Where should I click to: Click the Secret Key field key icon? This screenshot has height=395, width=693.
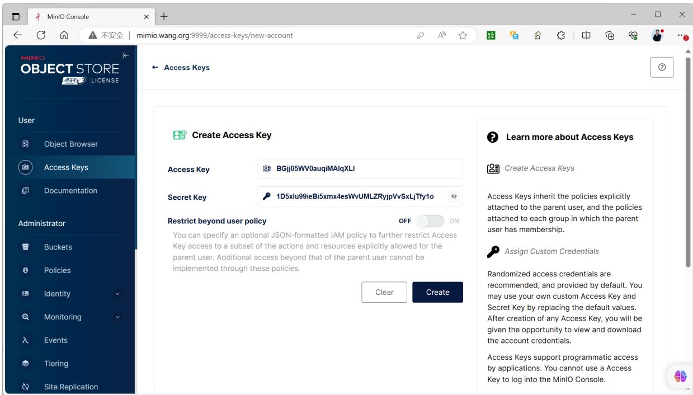tap(267, 196)
